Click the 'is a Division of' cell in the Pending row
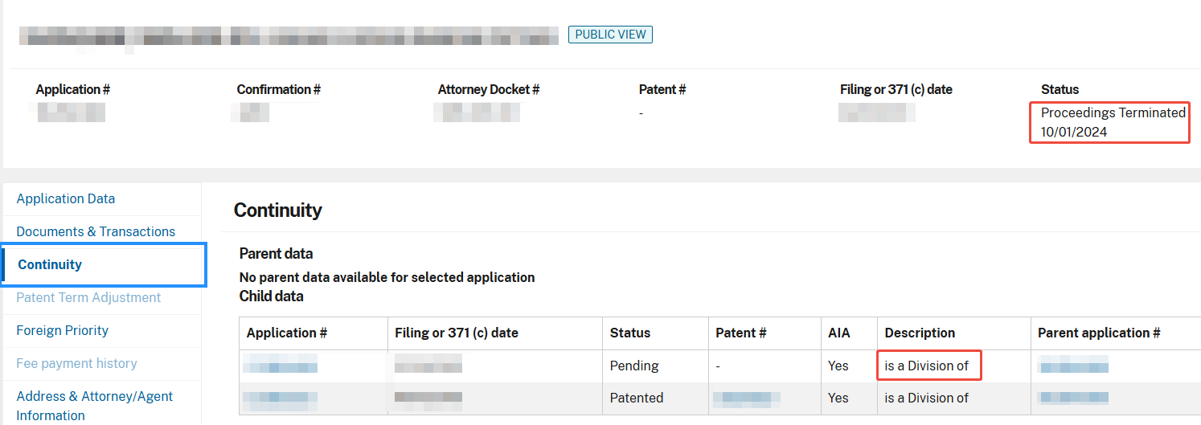 click(x=927, y=366)
